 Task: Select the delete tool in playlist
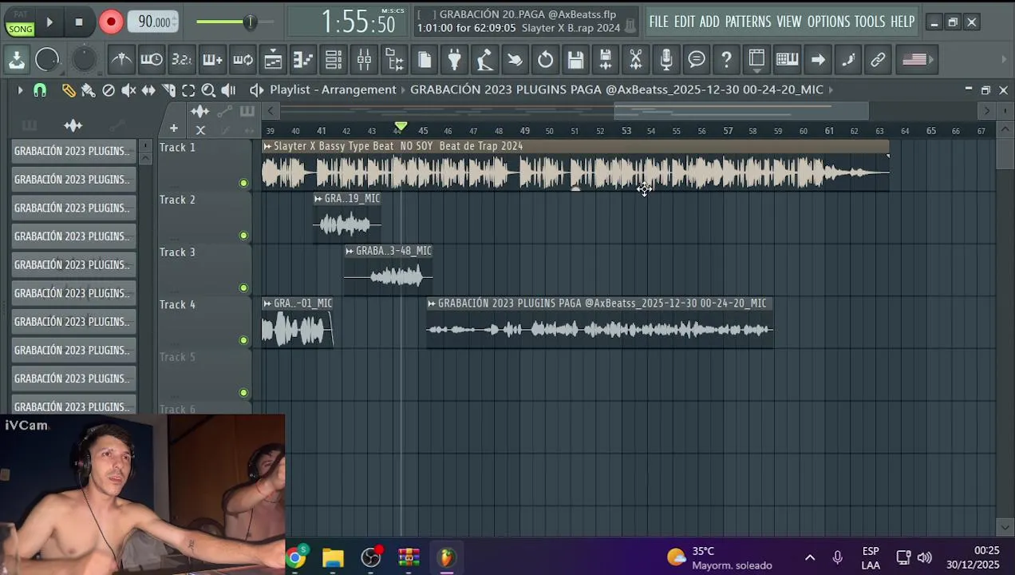click(x=109, y=90)
